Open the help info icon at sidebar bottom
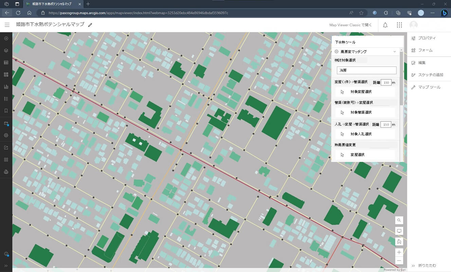Screen dimensions: 451x272 (x=6, y=254)
